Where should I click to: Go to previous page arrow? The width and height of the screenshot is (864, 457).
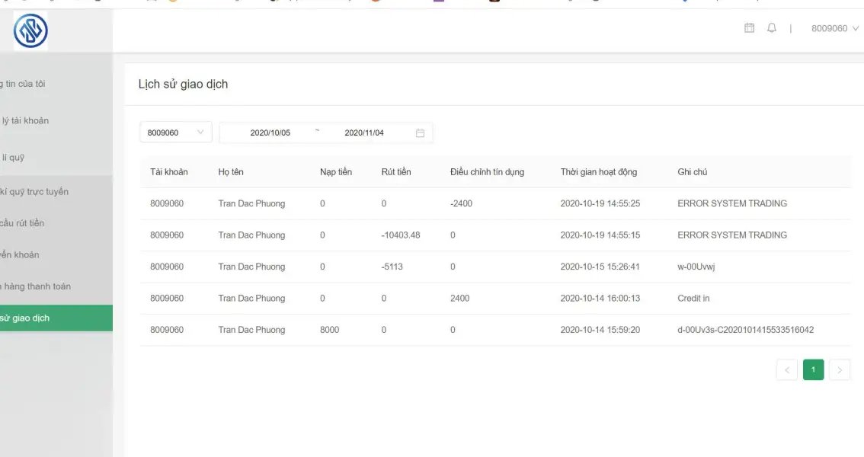(x=787, y=370)
